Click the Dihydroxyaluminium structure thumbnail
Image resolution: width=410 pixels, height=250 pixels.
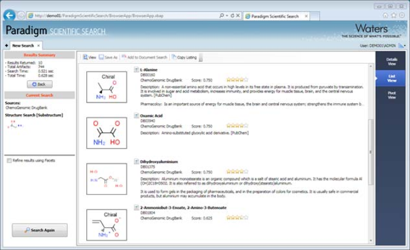pos(107,179)
